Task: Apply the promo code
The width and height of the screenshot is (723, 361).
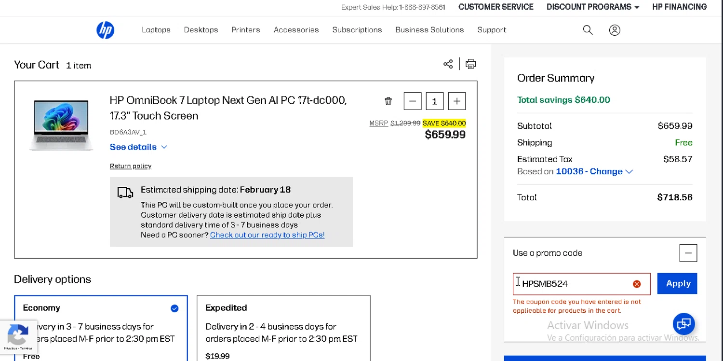Action: pyautogui.click(x=677, y=284)
